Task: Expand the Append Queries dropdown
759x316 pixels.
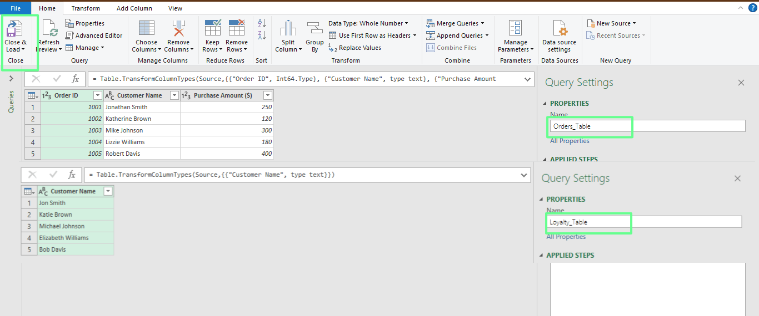Action: (487, 35)
